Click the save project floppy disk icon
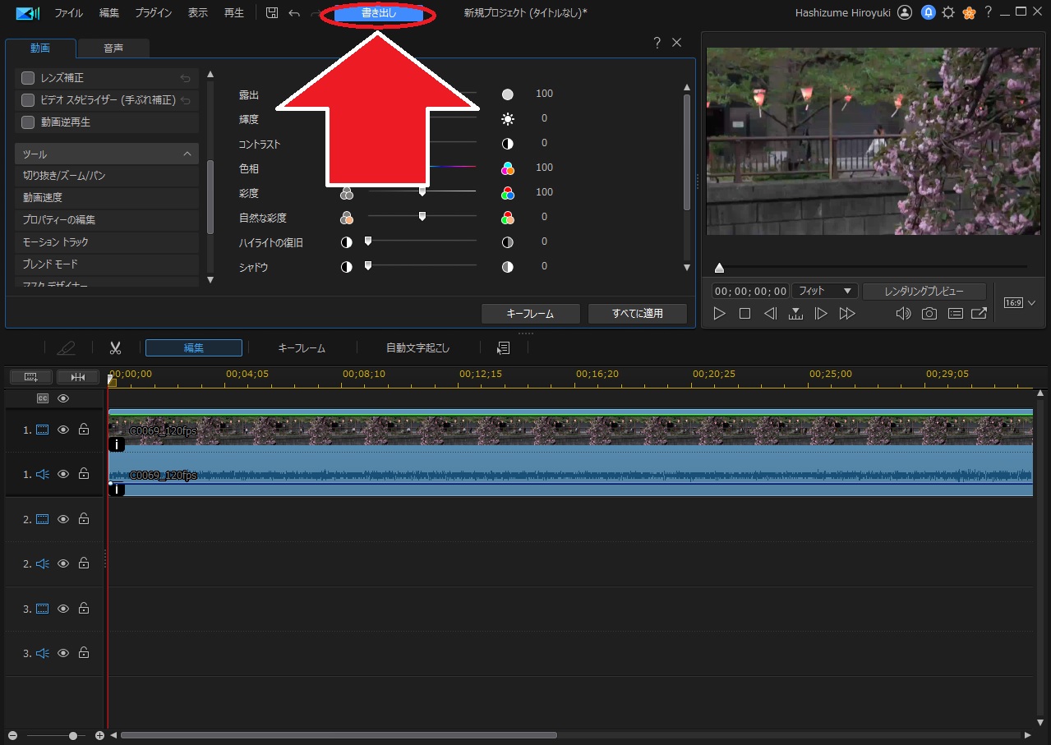The image size is (1051, 745). click(272, 13)
